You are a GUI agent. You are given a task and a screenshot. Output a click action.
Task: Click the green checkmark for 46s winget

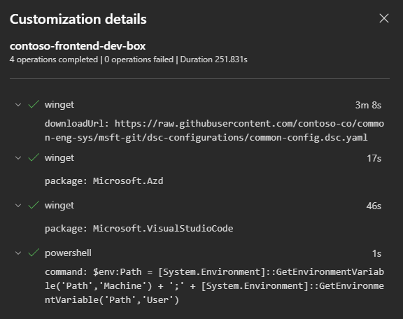[34, 205]
